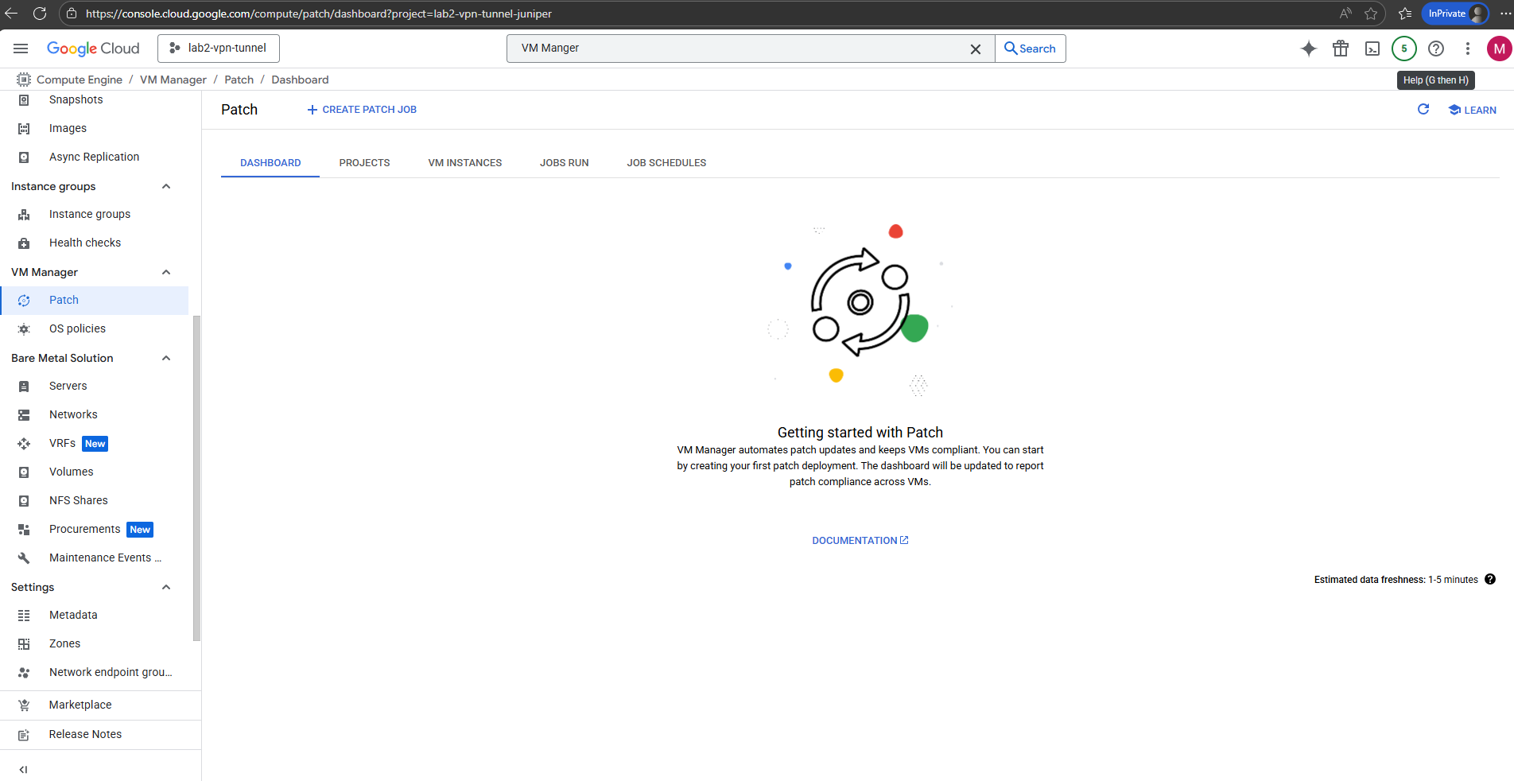Go to Compute Engine breadcrumb
This screenshot has height=781, width=1514.
coord(80,80)
